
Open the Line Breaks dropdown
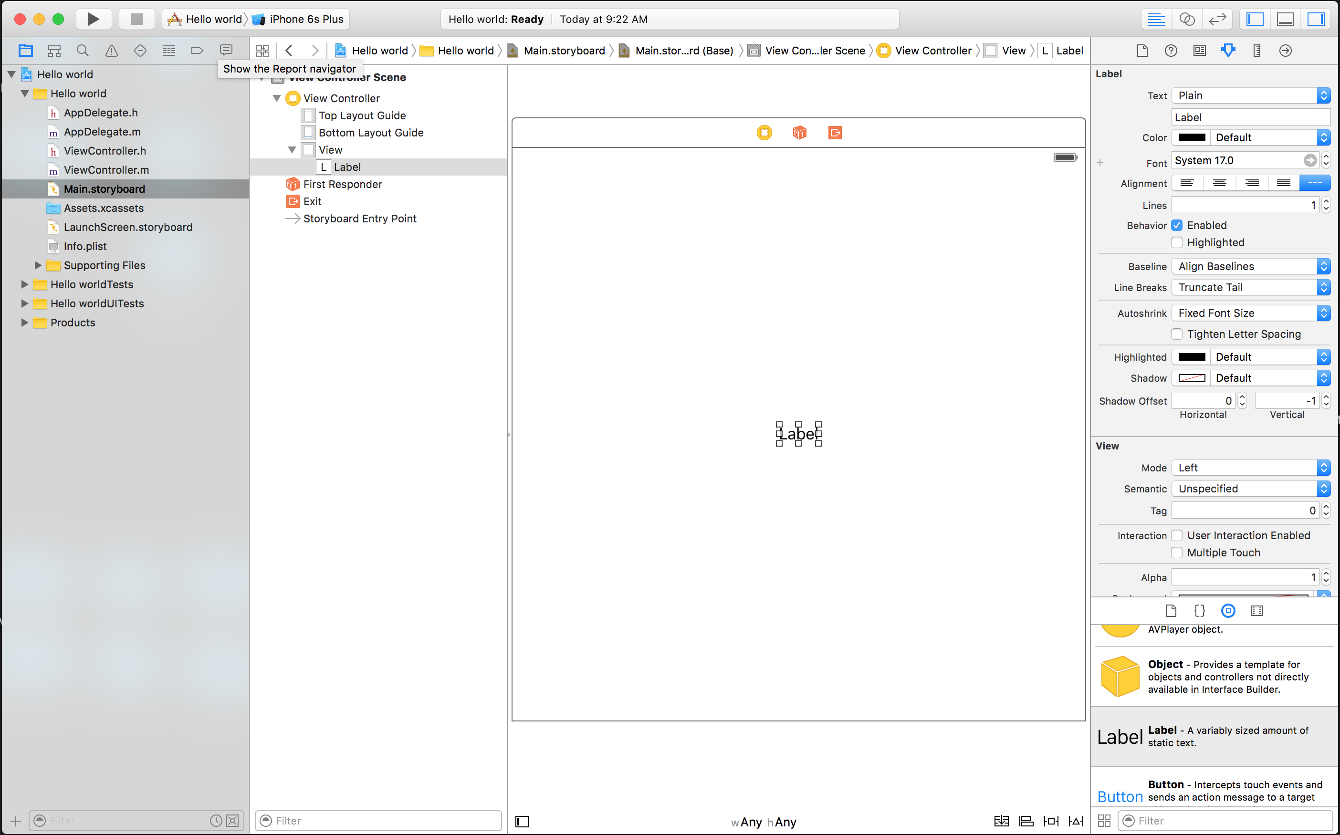pyautogui.click(x=1250, y=287)
